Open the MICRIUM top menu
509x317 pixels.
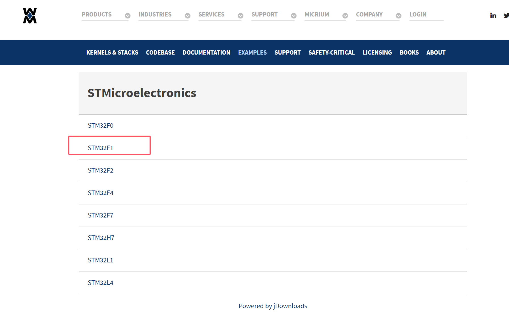tap(317, 14)
